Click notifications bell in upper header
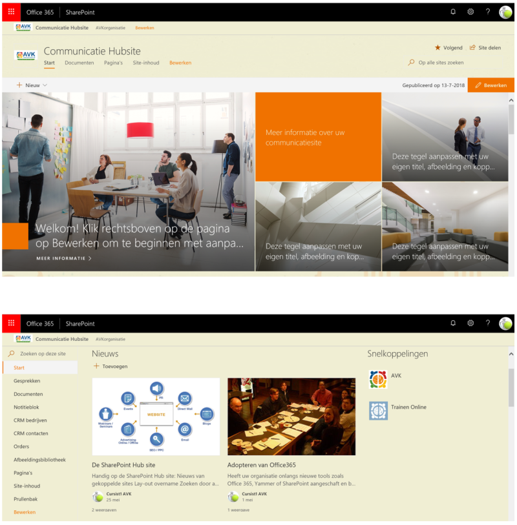 pyautogui.click(x=453, y=12)
